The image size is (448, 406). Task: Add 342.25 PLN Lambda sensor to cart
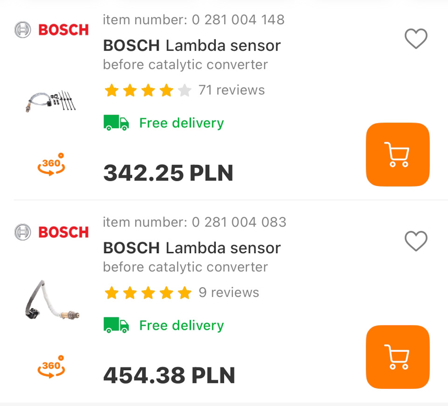pyautogui.click(x=397, y=154)
